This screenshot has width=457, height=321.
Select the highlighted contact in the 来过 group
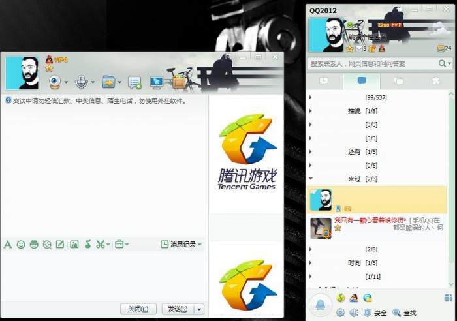(377, 200)
